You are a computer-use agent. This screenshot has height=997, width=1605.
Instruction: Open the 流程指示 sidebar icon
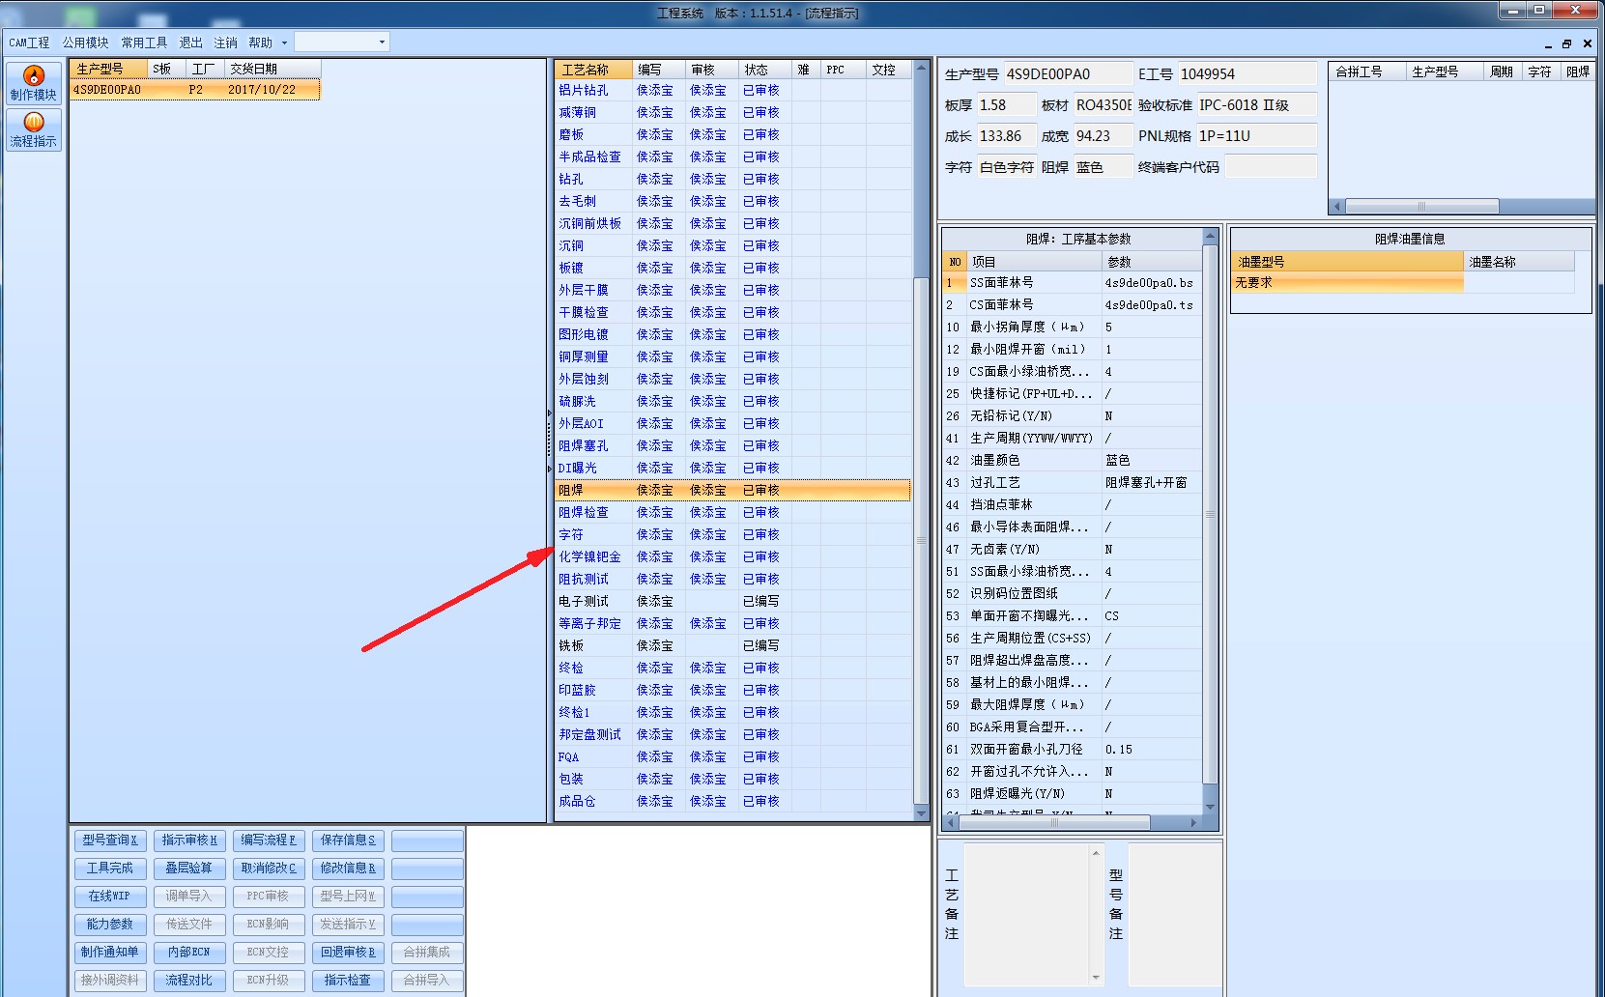[34, 129]
